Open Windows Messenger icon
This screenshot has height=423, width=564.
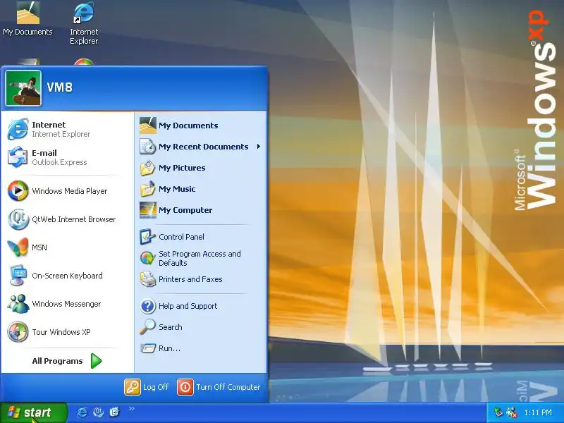(18, 304)
